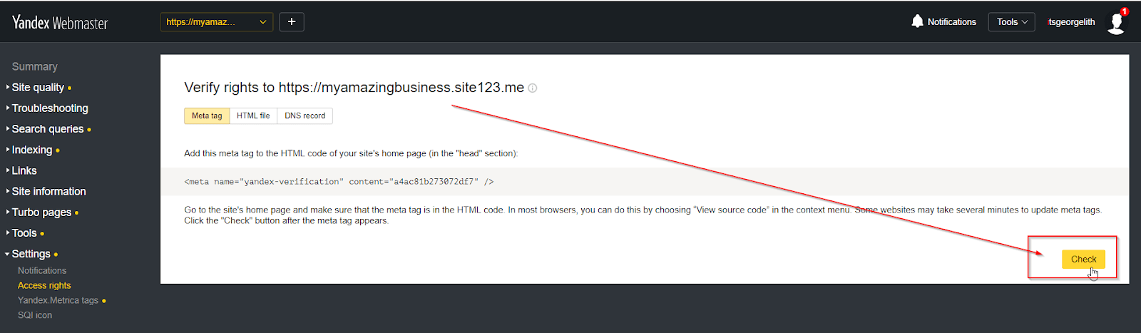Expand the Turbo pages section
The height and width of the screenshot is (333, 1141).
(41, 212)
